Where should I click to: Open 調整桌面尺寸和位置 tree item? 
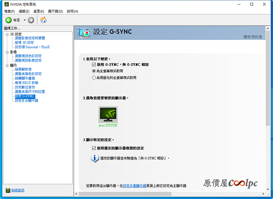click(x=30, y=92)
